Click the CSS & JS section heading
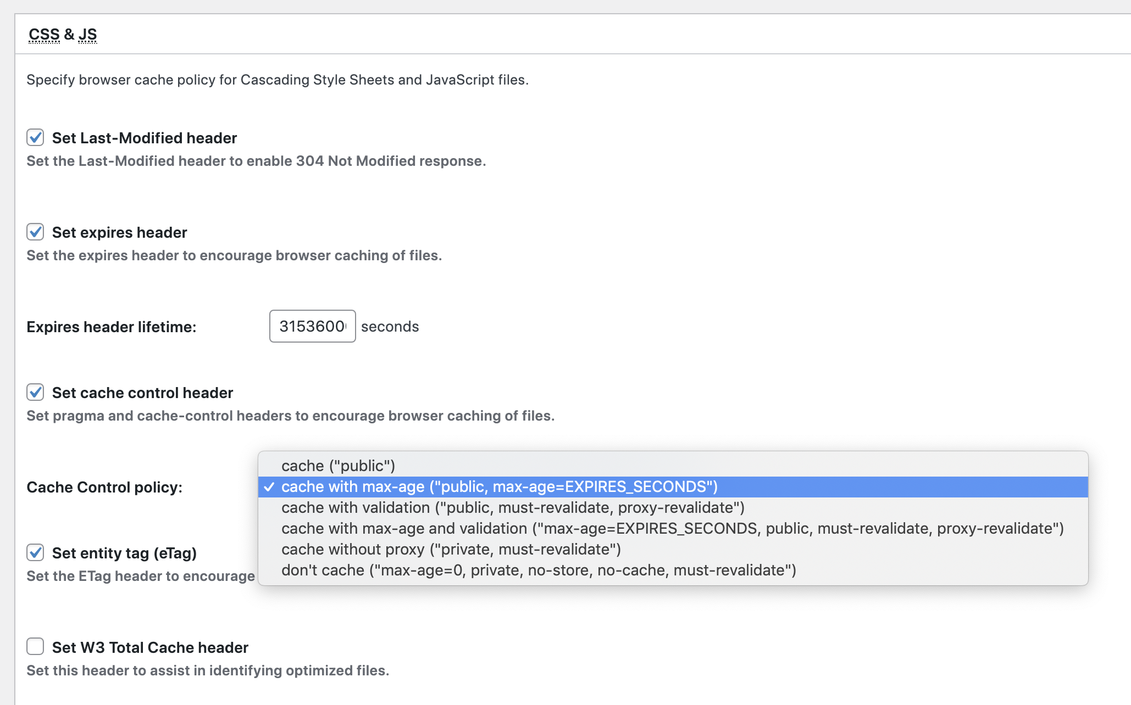Viewport: 1131px width, 705px height. point(63,35)
